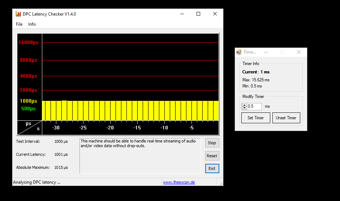The width and height of the screenshot is (340, 201).
Task: Click the Unset Timer button
Action: coord(286,118)
